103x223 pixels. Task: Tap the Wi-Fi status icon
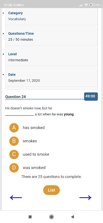click(86, 5)
